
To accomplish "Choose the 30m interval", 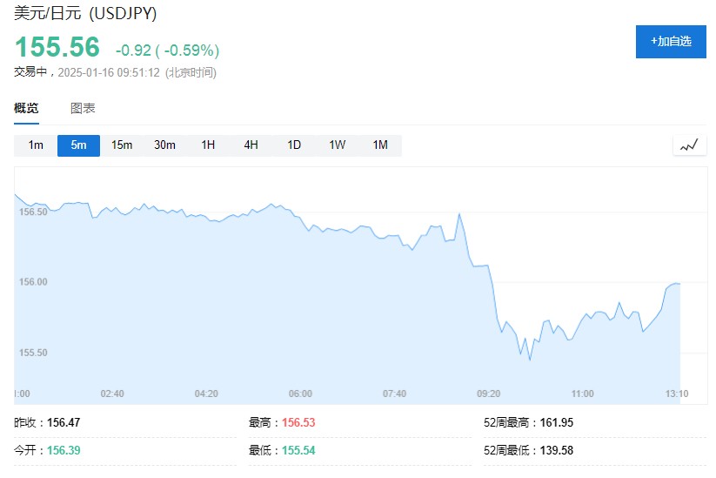I will point(164,145).
